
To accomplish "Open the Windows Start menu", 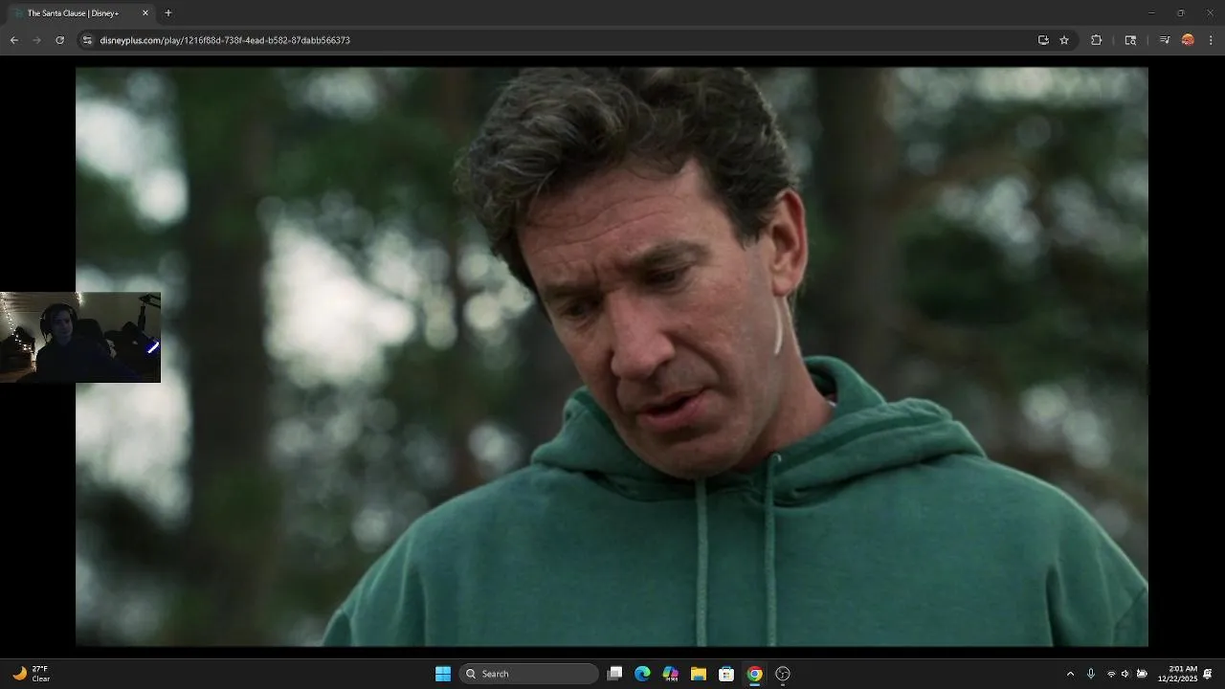I will (443, 674).
